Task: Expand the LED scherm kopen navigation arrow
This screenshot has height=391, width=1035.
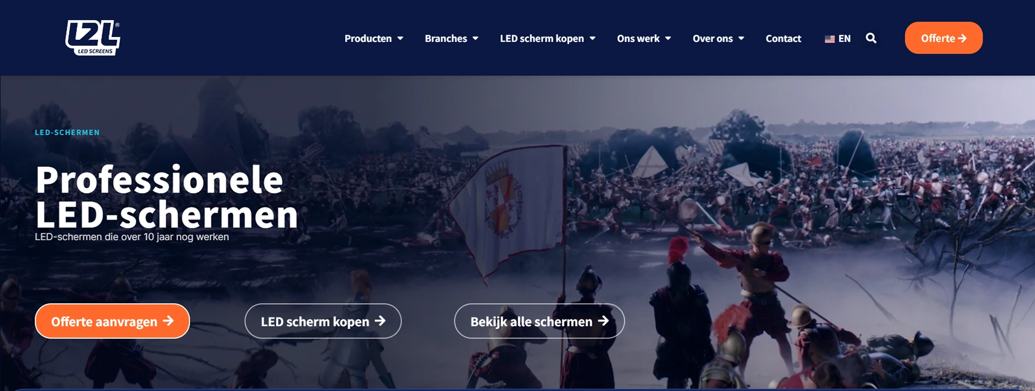Action: [x=592, y=38]
